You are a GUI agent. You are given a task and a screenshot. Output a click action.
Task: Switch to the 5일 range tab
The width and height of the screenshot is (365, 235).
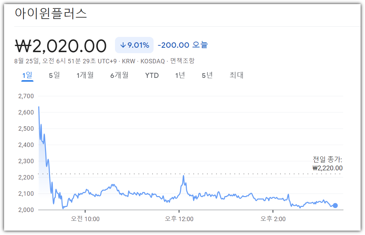tap(54, 75)
